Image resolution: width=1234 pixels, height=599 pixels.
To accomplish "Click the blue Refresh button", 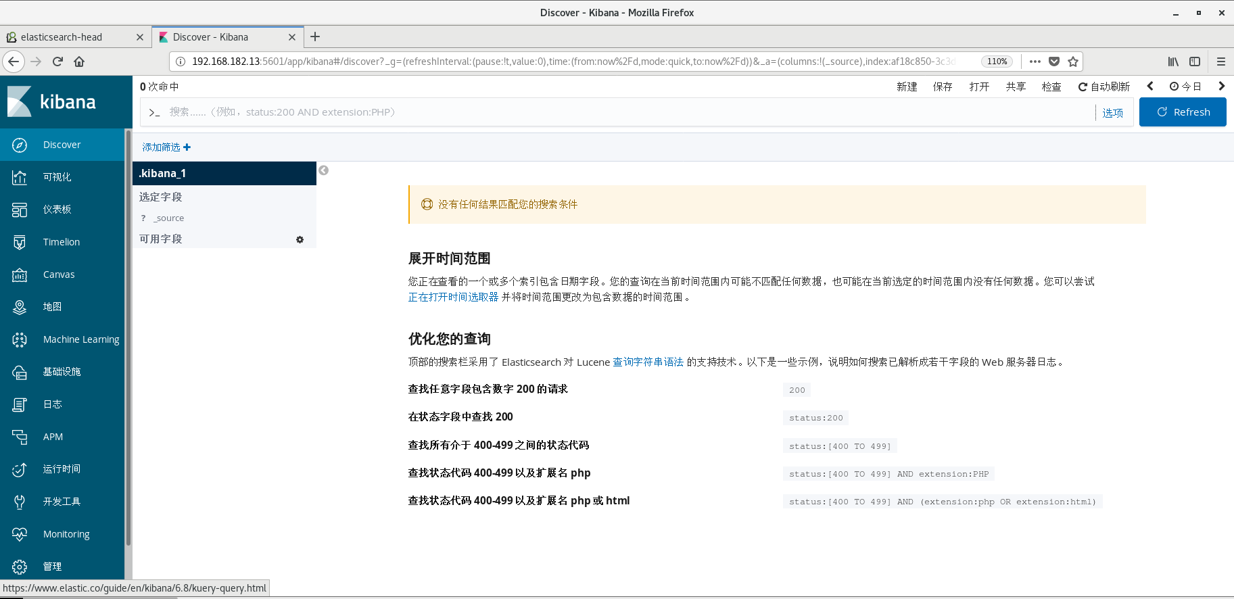I will 1183,112.
